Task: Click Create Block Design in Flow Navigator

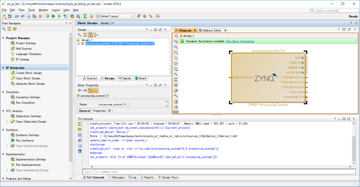Action: pos(29,73)
